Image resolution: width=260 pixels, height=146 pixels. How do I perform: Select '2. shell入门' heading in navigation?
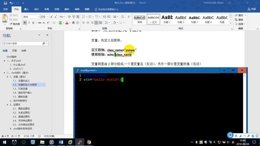coord(16,69)
